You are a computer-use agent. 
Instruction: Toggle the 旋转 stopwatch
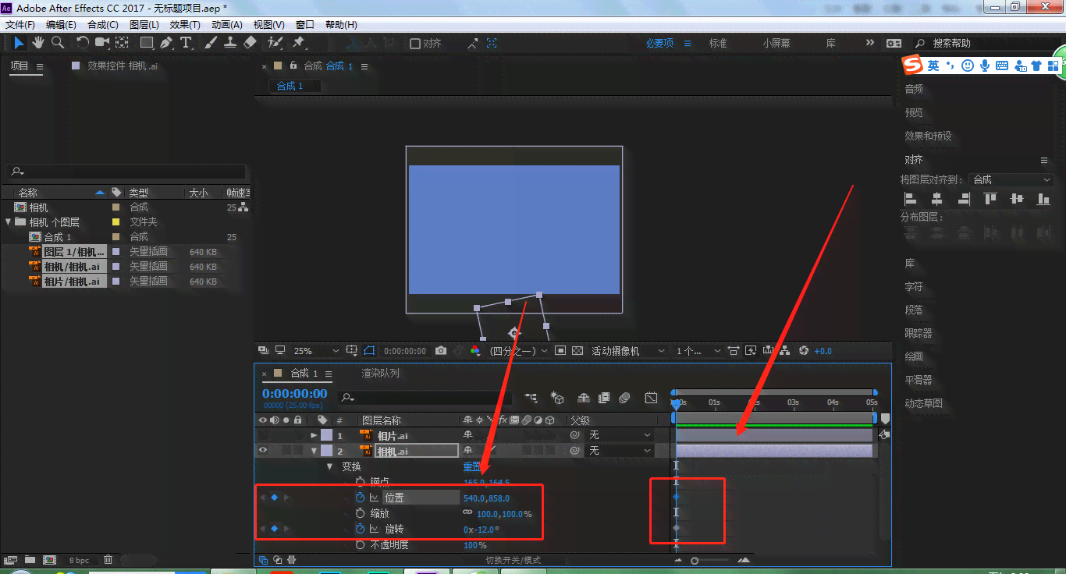360,529
